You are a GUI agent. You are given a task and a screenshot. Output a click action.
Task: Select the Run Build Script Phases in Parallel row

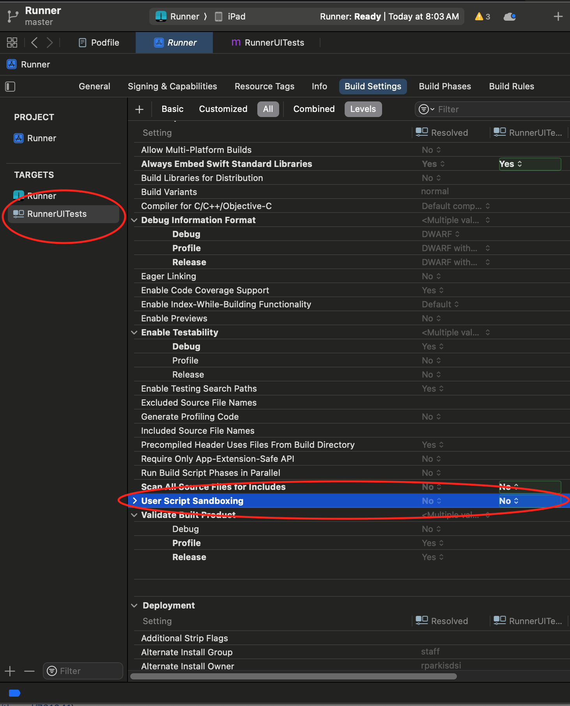352,473
